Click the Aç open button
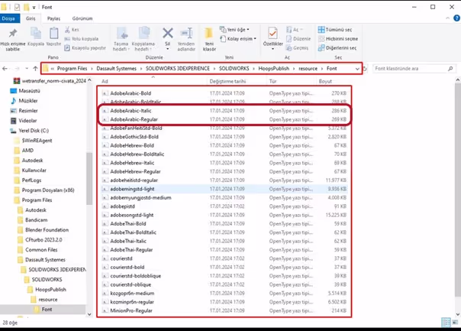Viewport: 461px width, 331px height. (295, 30)
